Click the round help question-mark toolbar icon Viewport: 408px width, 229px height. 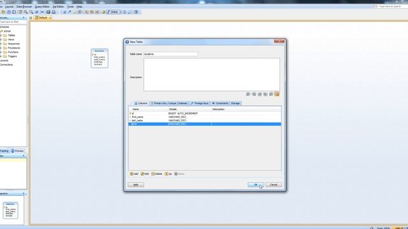point(136,12)
